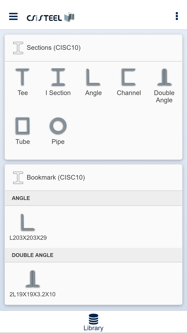Select the DOUBLE ANGLE group header

coord(93,255)
